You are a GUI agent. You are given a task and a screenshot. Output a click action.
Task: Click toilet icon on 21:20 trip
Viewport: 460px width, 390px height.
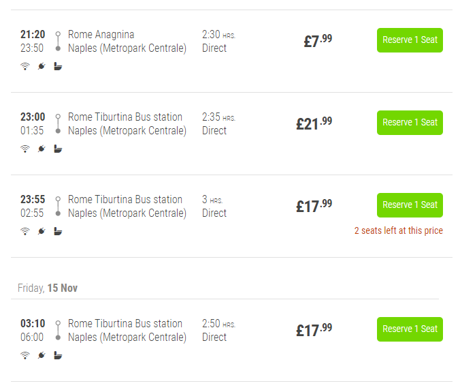pos(58,66)
